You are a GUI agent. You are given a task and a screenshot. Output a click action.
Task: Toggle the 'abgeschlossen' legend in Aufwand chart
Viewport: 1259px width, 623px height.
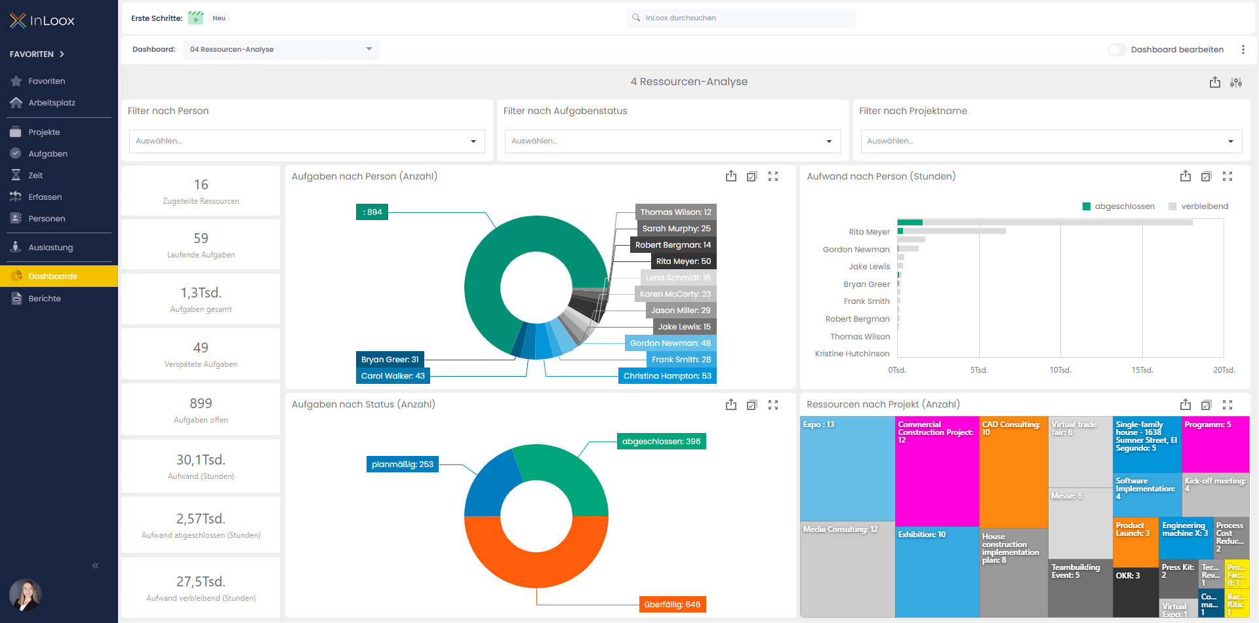tap(1119, 206)
